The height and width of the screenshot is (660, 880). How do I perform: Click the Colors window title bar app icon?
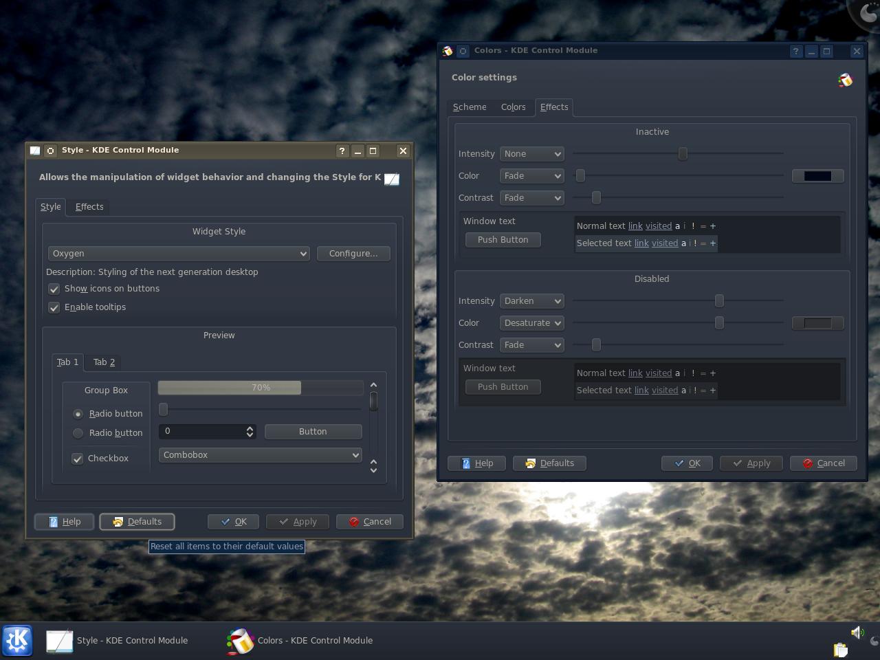tap(448, 51)
